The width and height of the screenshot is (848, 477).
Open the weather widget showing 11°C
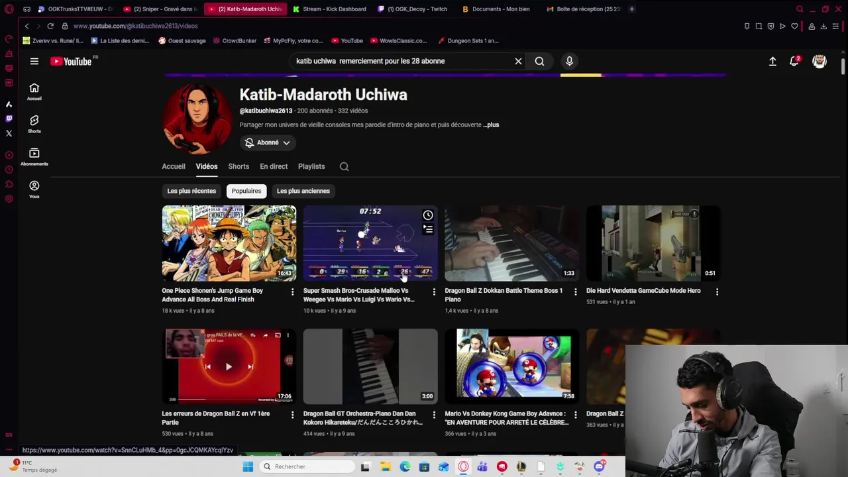(34, 466)
